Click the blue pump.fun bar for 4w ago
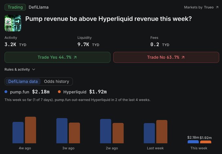 click(x=18, y=133)
